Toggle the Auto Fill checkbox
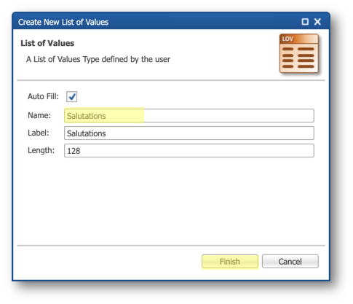The height and width of the screenshot is (304, 353). coord(72,96)
